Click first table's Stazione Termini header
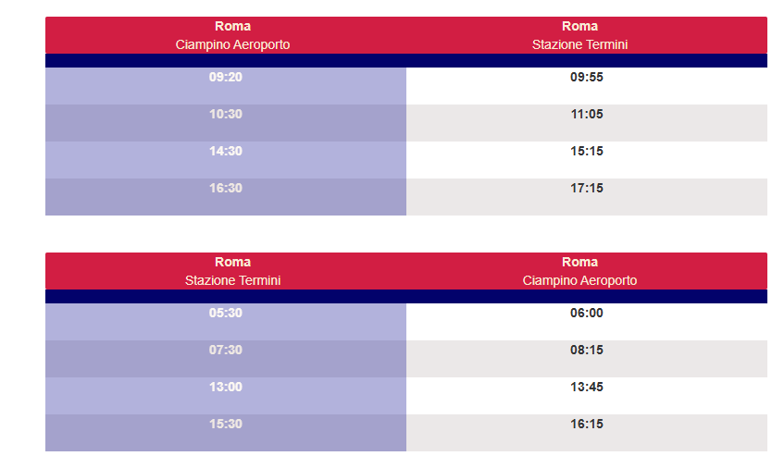This screenshot has width=772, height=456. [x=579, y=44]
